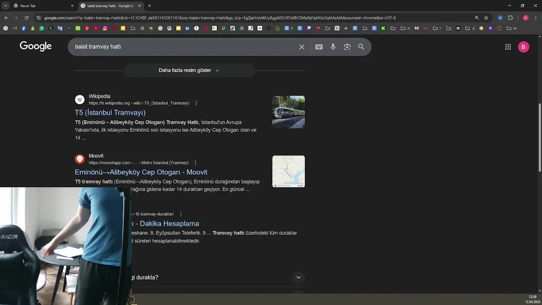Open Chrome zoom indicator in address bar
Screen dimensions: 542x305
click(x=477, y=18)
